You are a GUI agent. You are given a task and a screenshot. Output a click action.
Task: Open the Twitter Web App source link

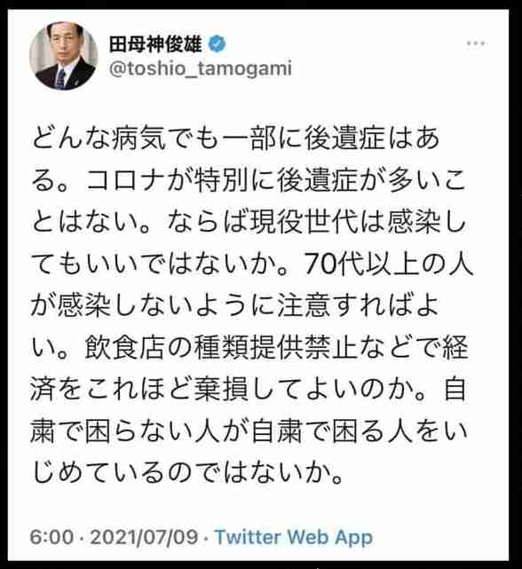pos(293,537)
